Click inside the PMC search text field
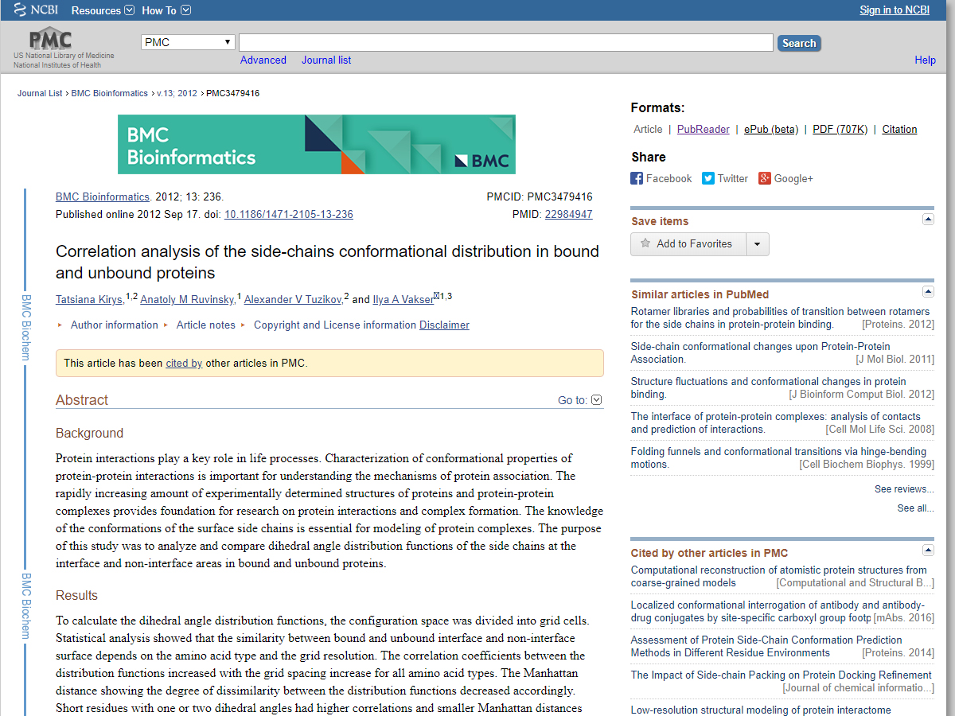This screenshot has height=716, width=955. [505, 43]
